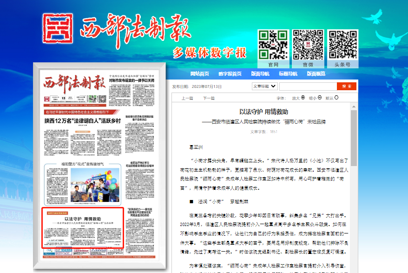Screen dimensions: 408x273
Task: Click the 多媒体数字报 header text
Action: pos(210,53)
